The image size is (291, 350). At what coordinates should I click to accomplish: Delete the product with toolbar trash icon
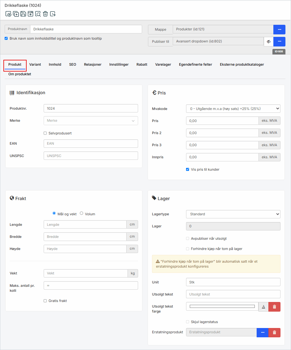[45, 14]
